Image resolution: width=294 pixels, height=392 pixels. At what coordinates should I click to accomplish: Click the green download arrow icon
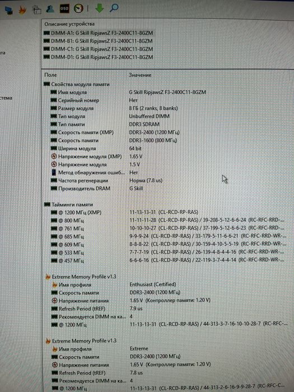point(99,8)
